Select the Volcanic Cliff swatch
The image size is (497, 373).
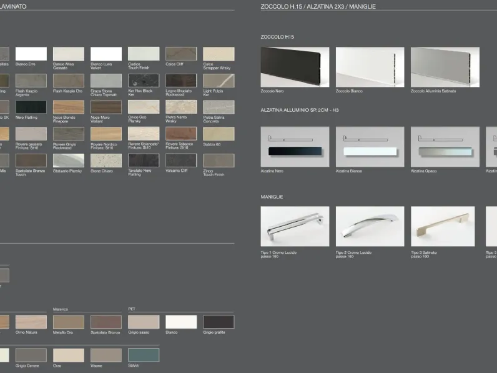(181, 161)
